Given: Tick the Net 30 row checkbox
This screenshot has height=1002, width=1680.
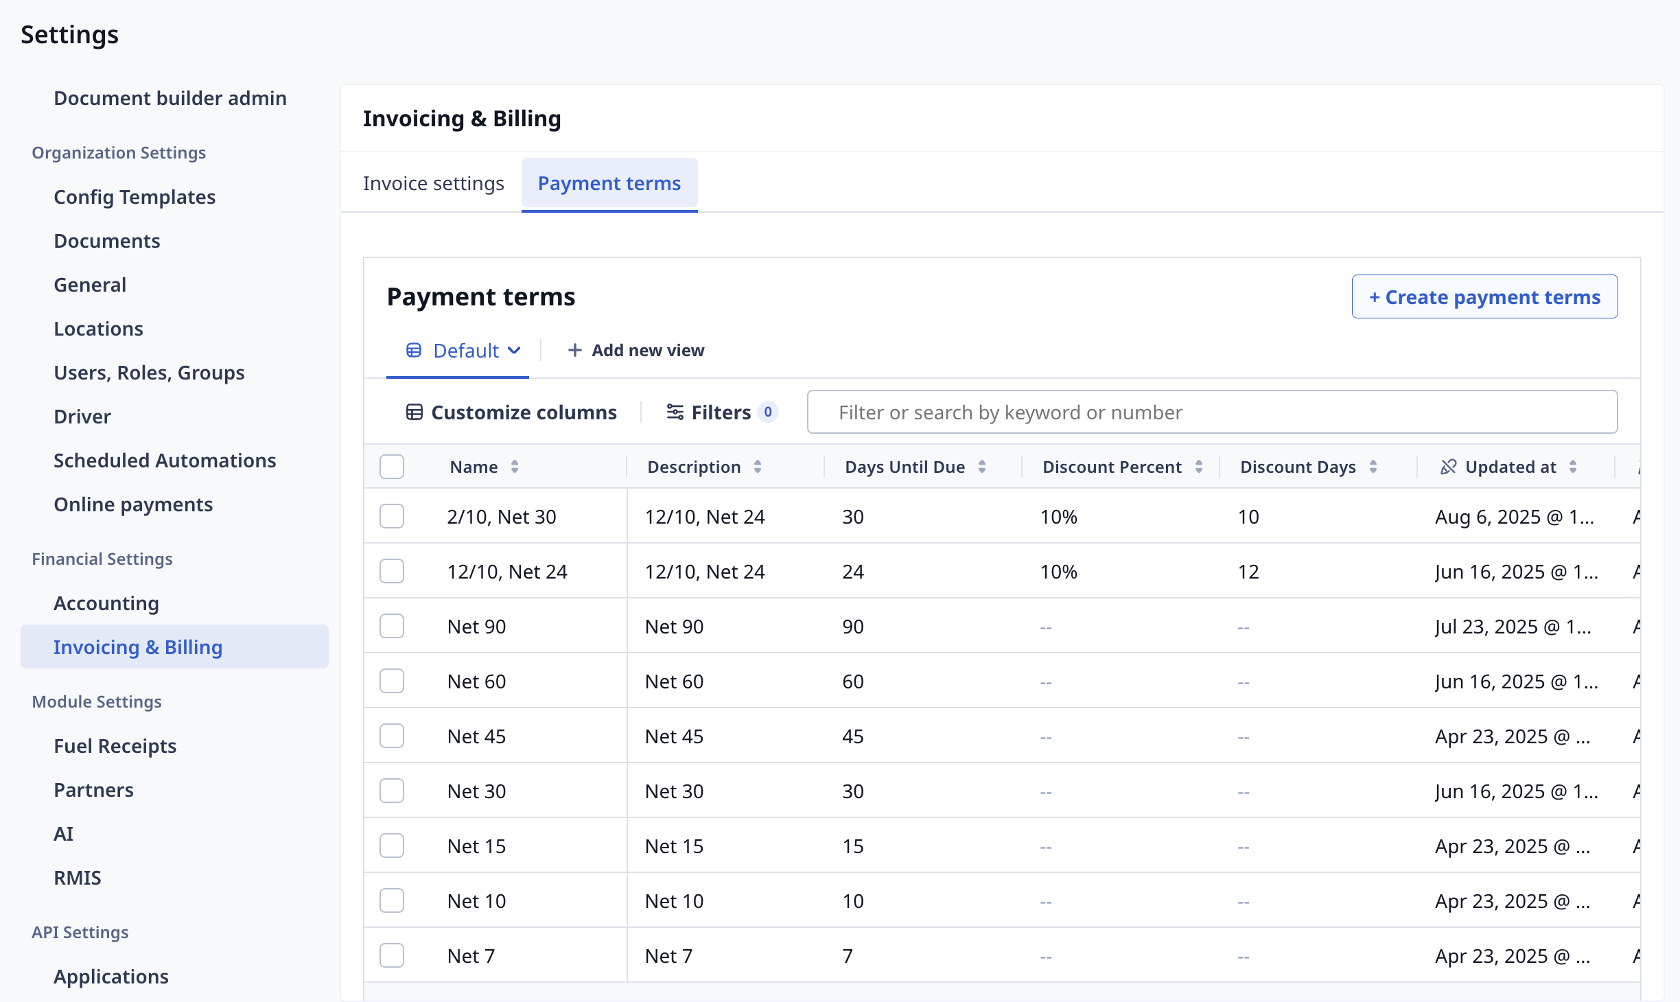Looking at the screenshot, I should click(x=392, y=791).
